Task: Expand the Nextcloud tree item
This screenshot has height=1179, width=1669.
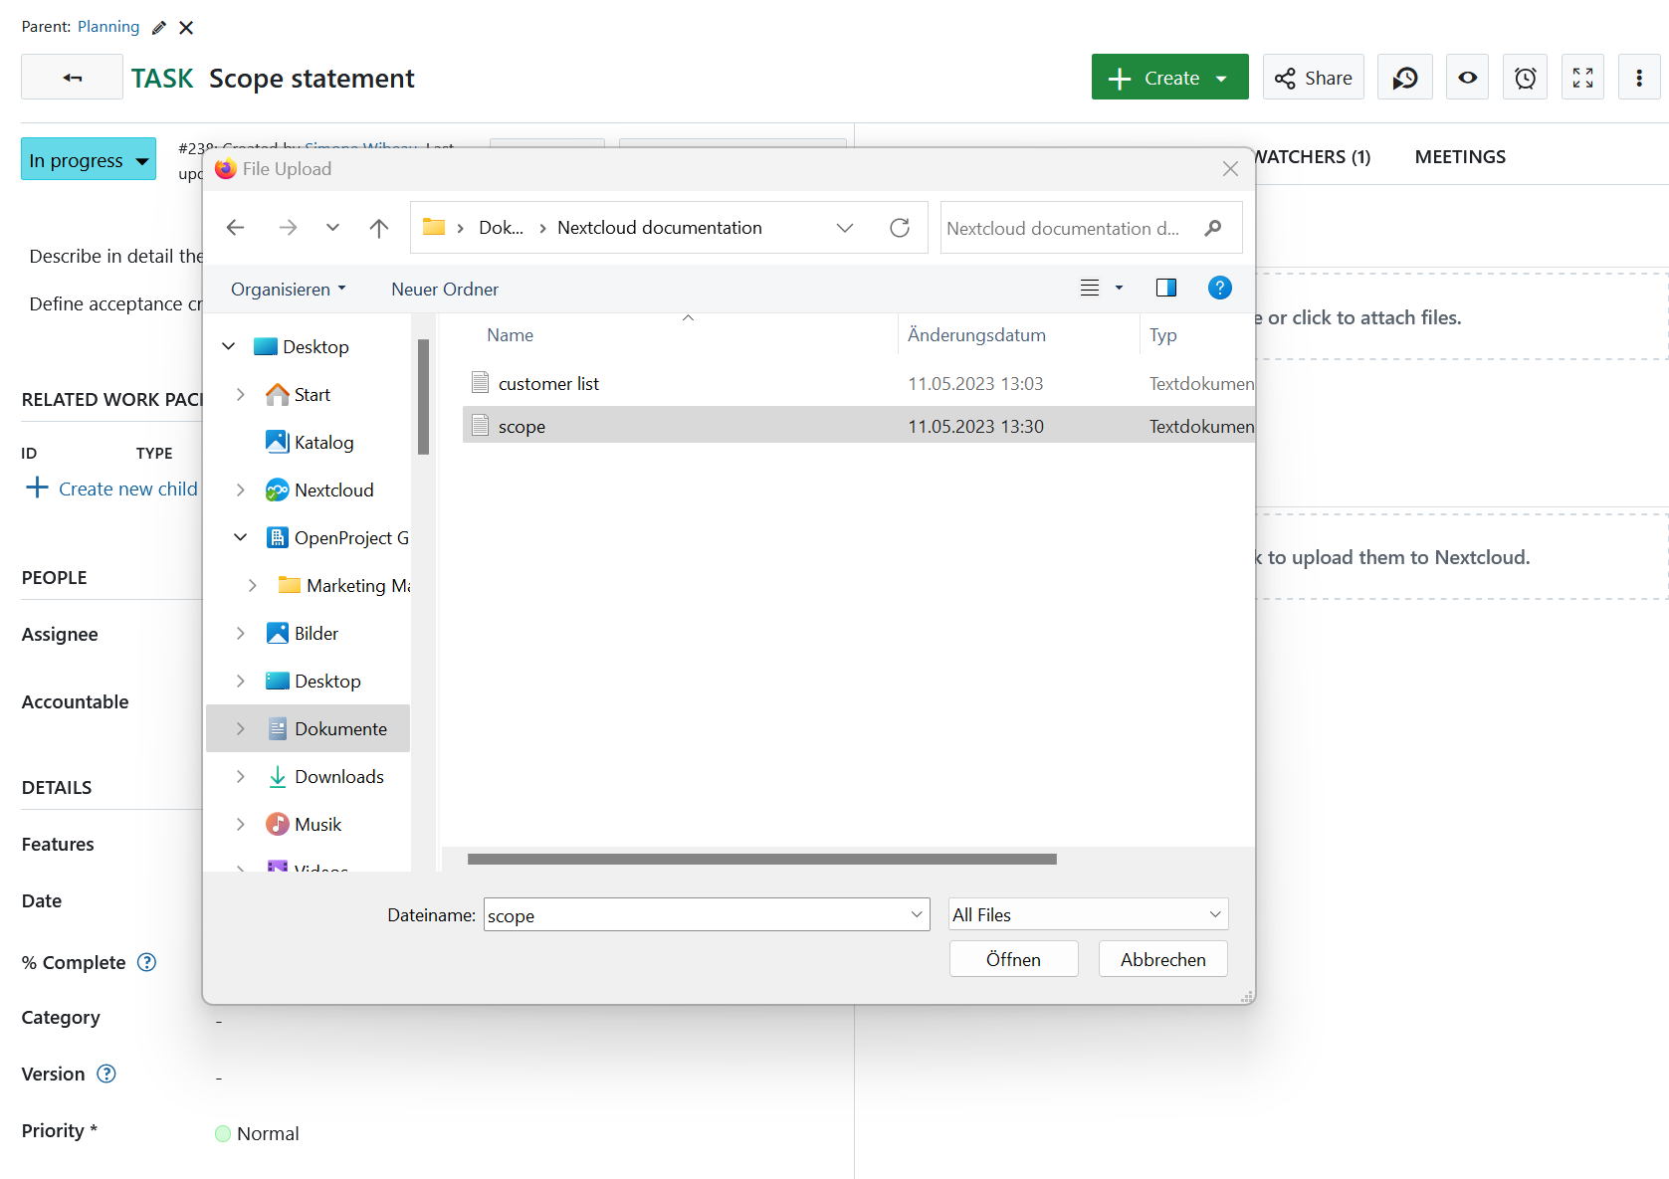Action: tap(241, 491)
